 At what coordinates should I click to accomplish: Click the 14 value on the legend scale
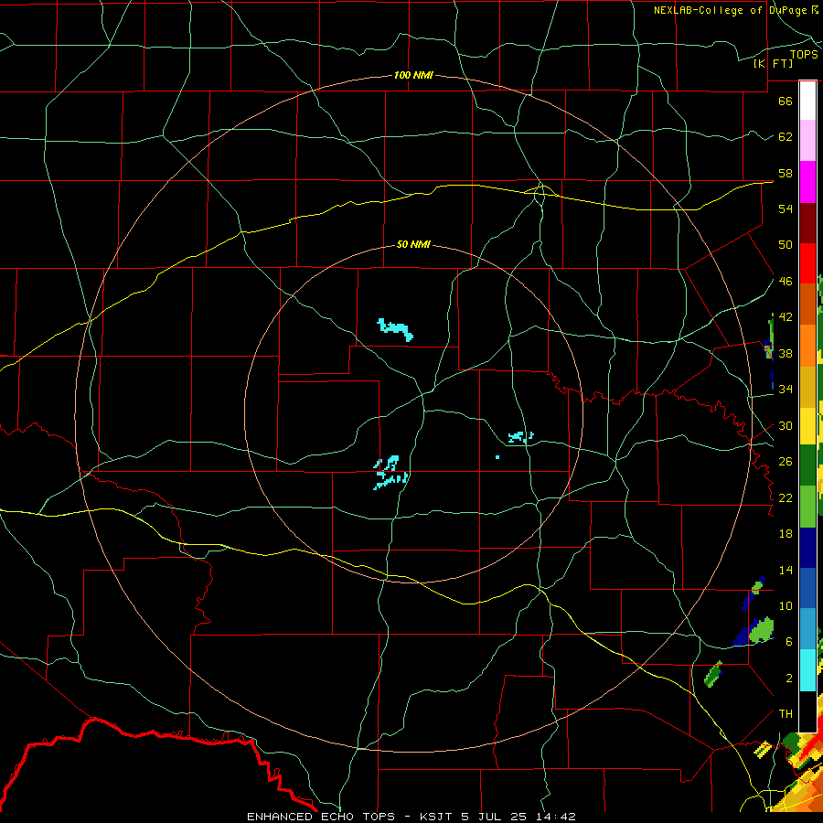coord(786,570)
